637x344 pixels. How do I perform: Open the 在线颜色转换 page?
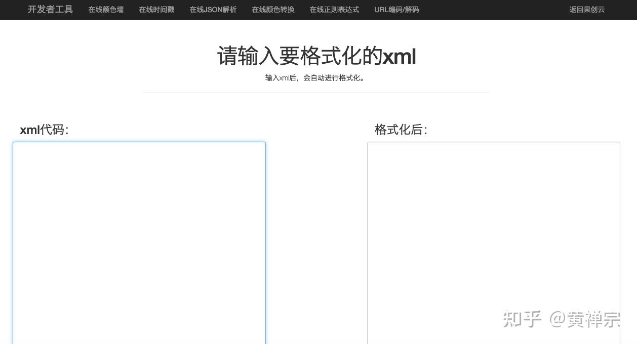(x=273, y=10)
